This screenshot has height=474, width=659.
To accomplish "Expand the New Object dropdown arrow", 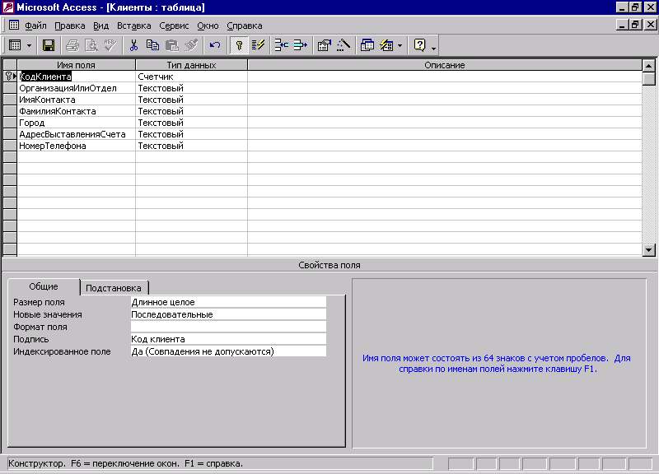I will [x=400, y=45].
